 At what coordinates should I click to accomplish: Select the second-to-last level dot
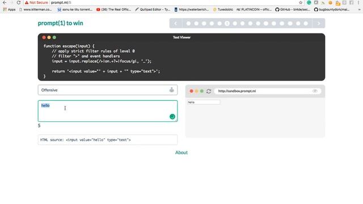pyautogui.click(x=298, y=23)
